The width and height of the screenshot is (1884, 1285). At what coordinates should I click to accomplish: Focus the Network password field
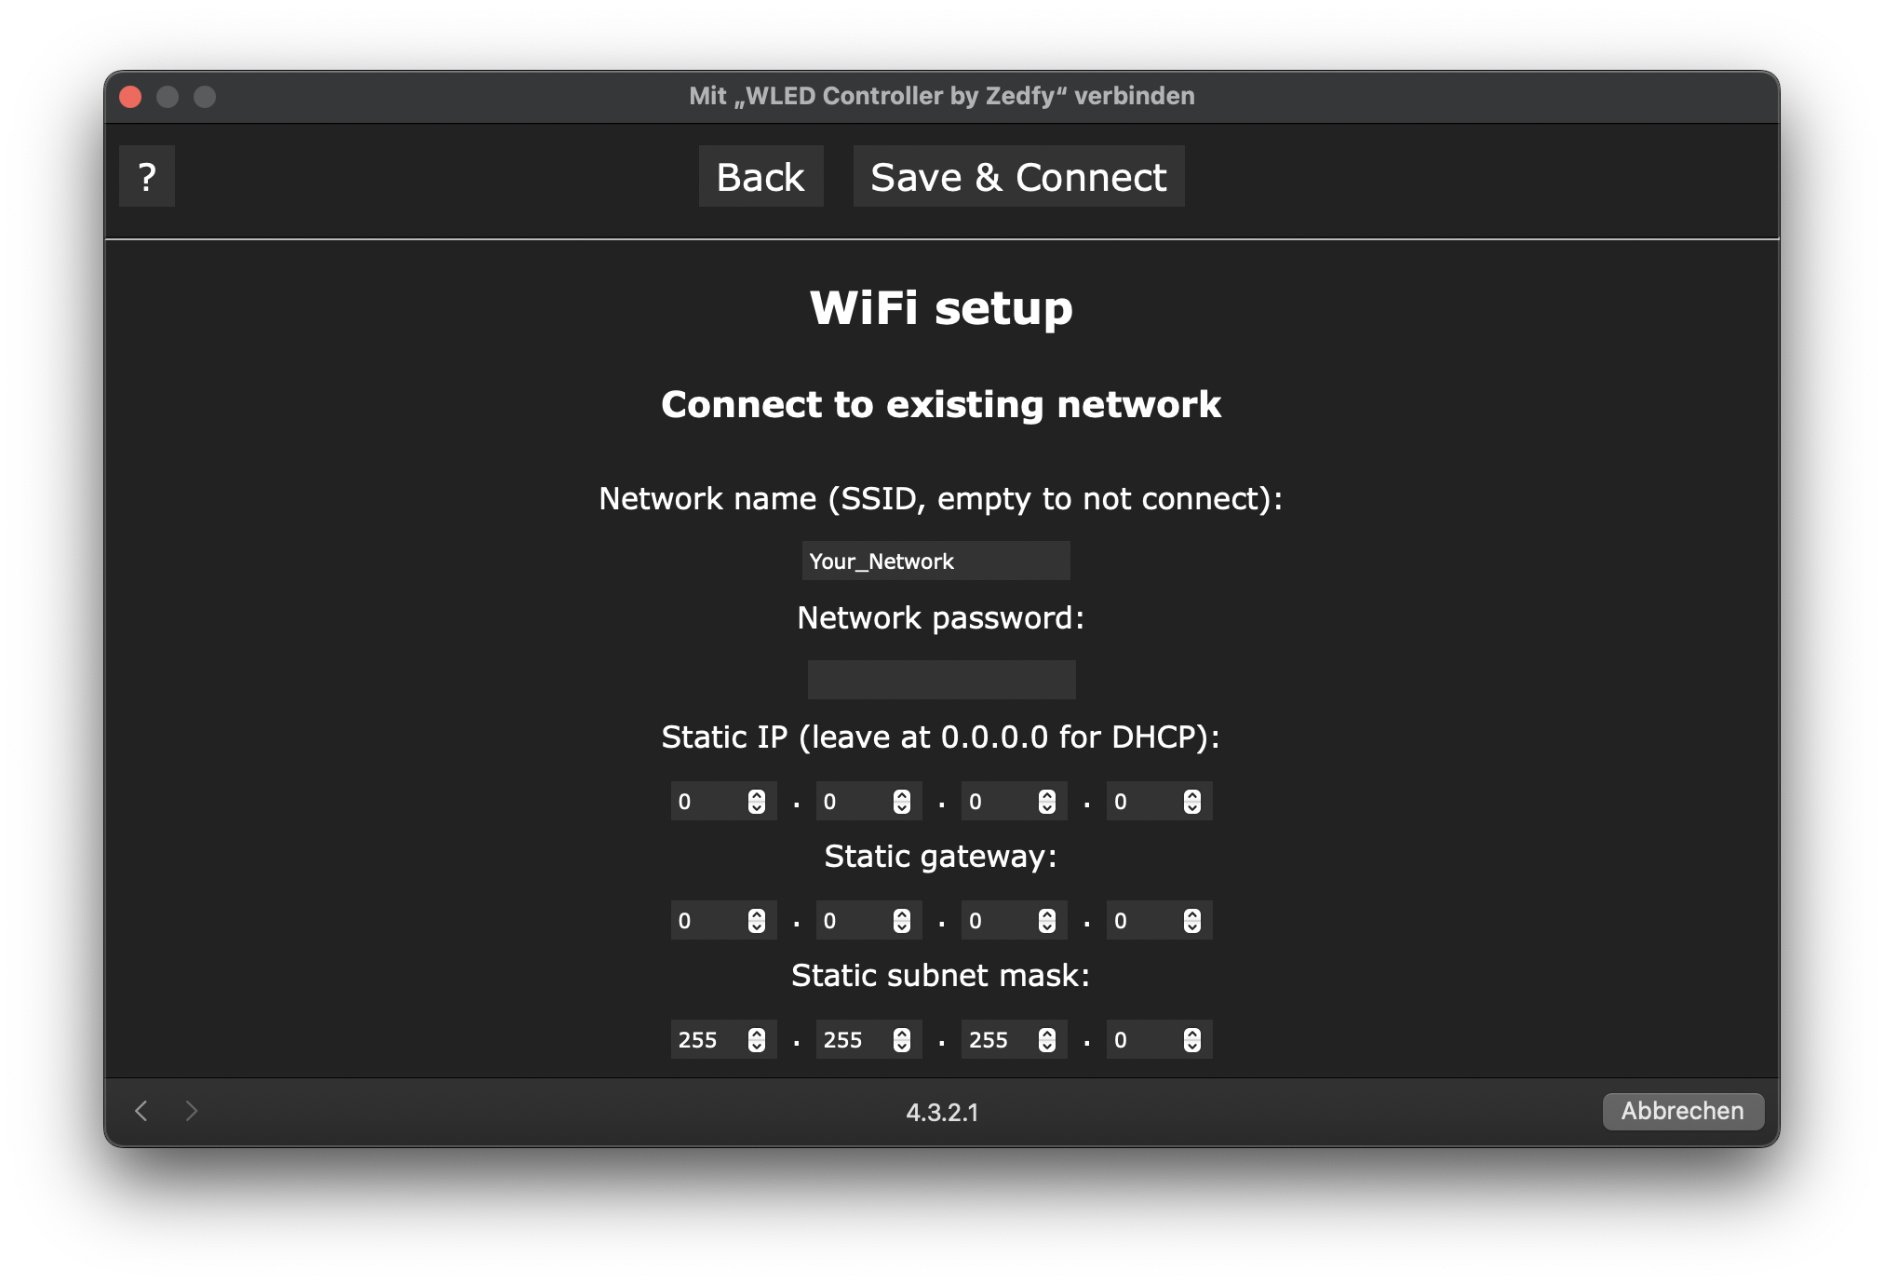tap(941, 680)
